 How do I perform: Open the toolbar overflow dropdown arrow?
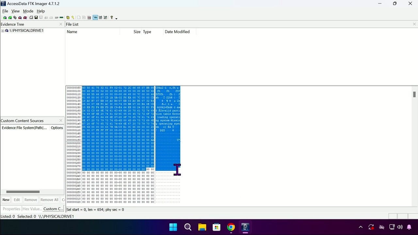pyautogui.click(x=116, y=18)
